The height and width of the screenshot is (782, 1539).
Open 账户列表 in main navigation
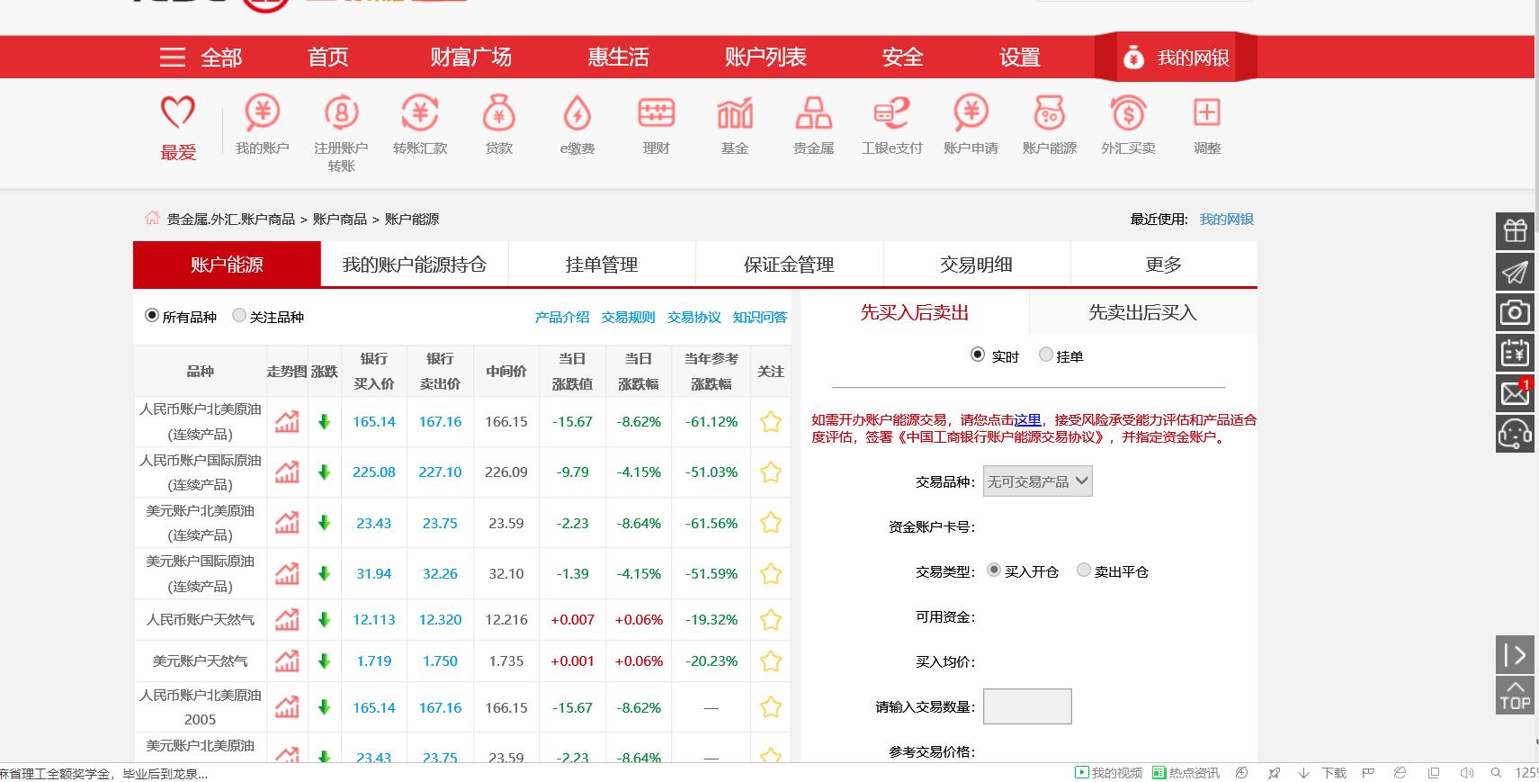(765, 58)
